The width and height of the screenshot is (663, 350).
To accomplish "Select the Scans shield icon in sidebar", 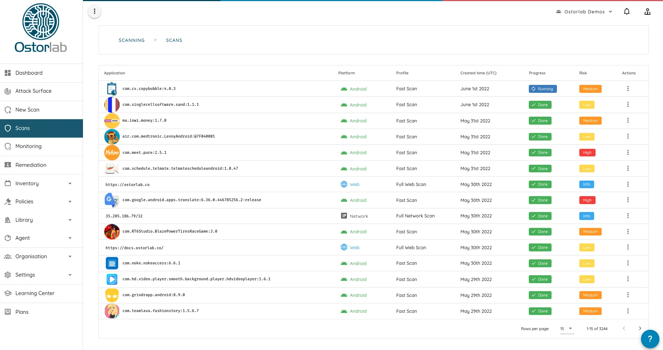I will (8, 128).
